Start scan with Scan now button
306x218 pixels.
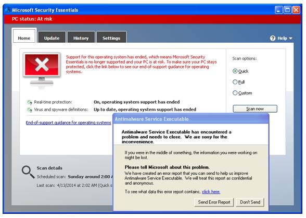tap(255, 108)
